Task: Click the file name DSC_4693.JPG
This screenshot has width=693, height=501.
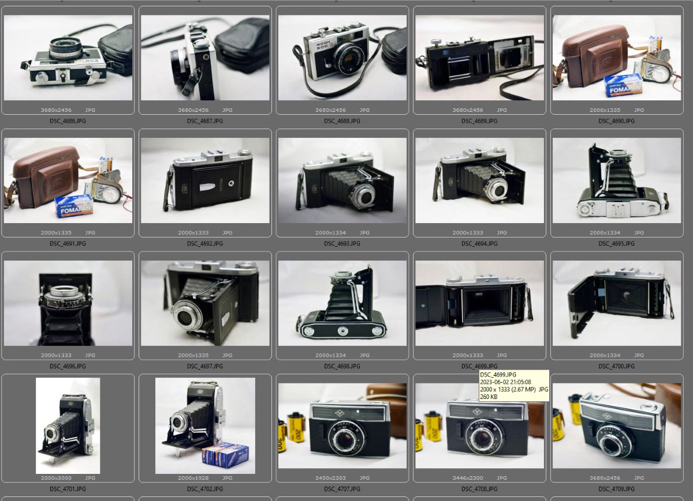Action: (x=342, y=244)
